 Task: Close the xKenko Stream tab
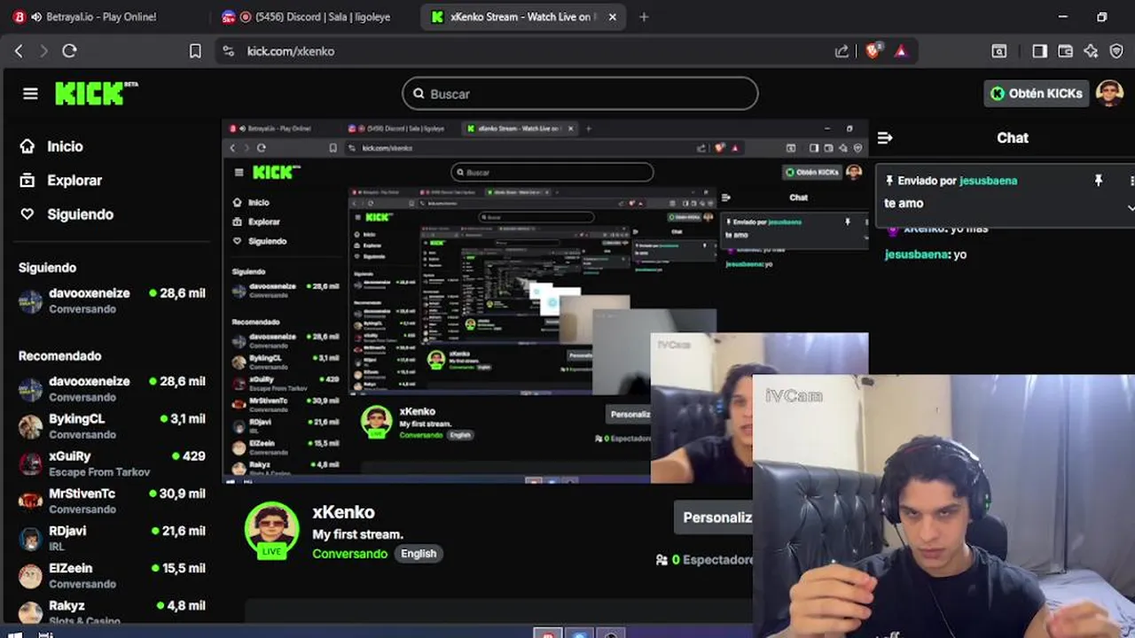(612, 17)
